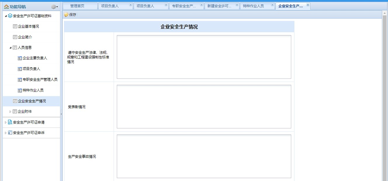Click the 功能导航 home icon
The height and width of the screenshot is (181, 388).
click(x=6, y=7)
